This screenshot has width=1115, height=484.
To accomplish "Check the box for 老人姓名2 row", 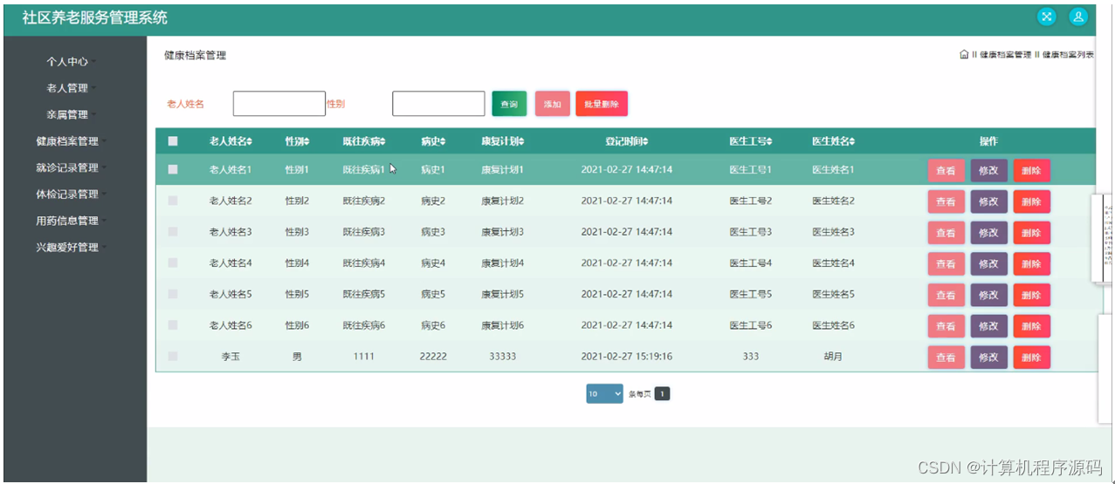I will [173, 201].
